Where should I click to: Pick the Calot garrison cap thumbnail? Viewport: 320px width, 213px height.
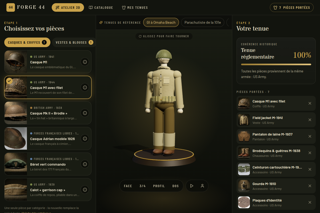16,190
